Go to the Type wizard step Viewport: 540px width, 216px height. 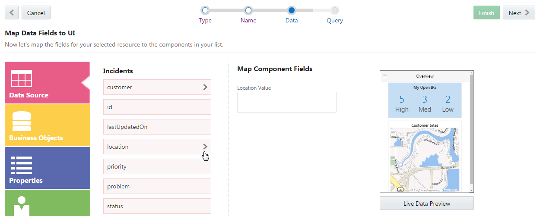click(205, 10)
